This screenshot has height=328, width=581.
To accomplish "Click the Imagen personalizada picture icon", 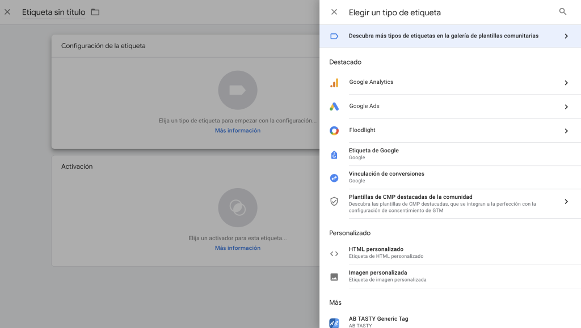I will point(334,277).
